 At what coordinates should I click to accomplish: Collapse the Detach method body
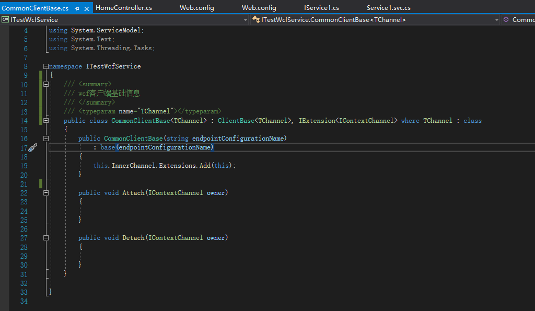click(46, 238)
